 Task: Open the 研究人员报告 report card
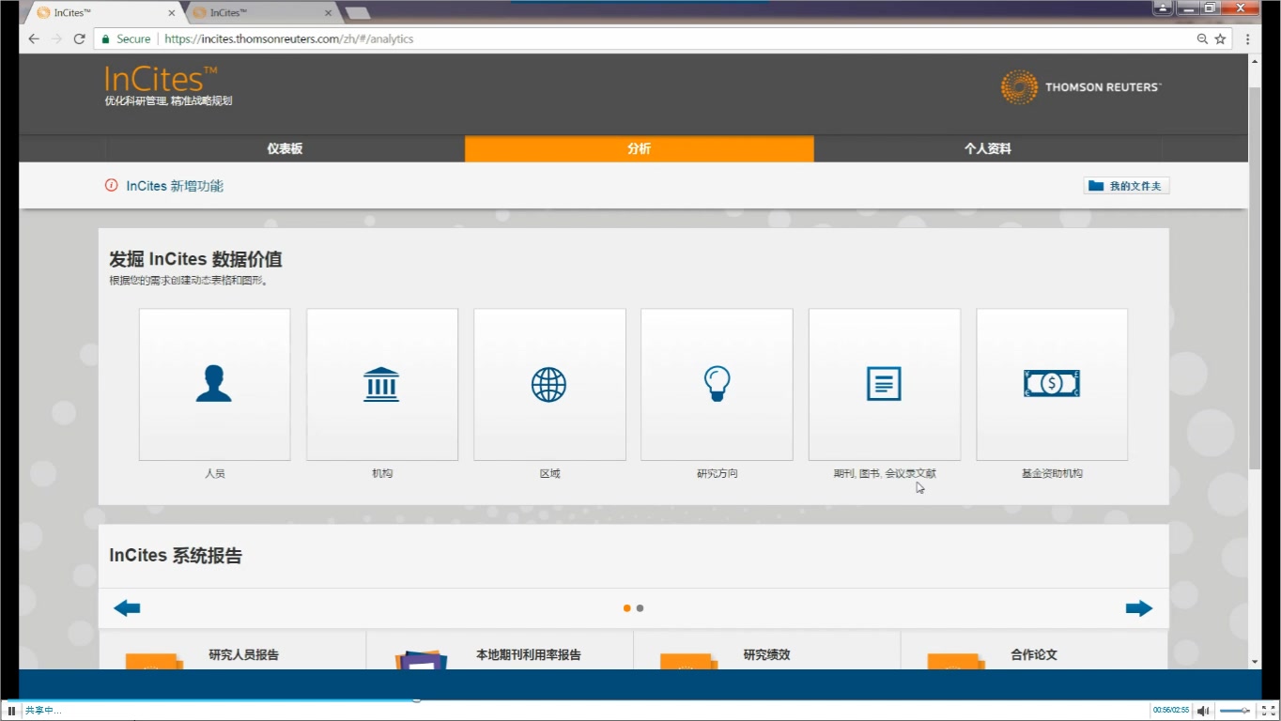pyautogui.click(x=232, y=651)
